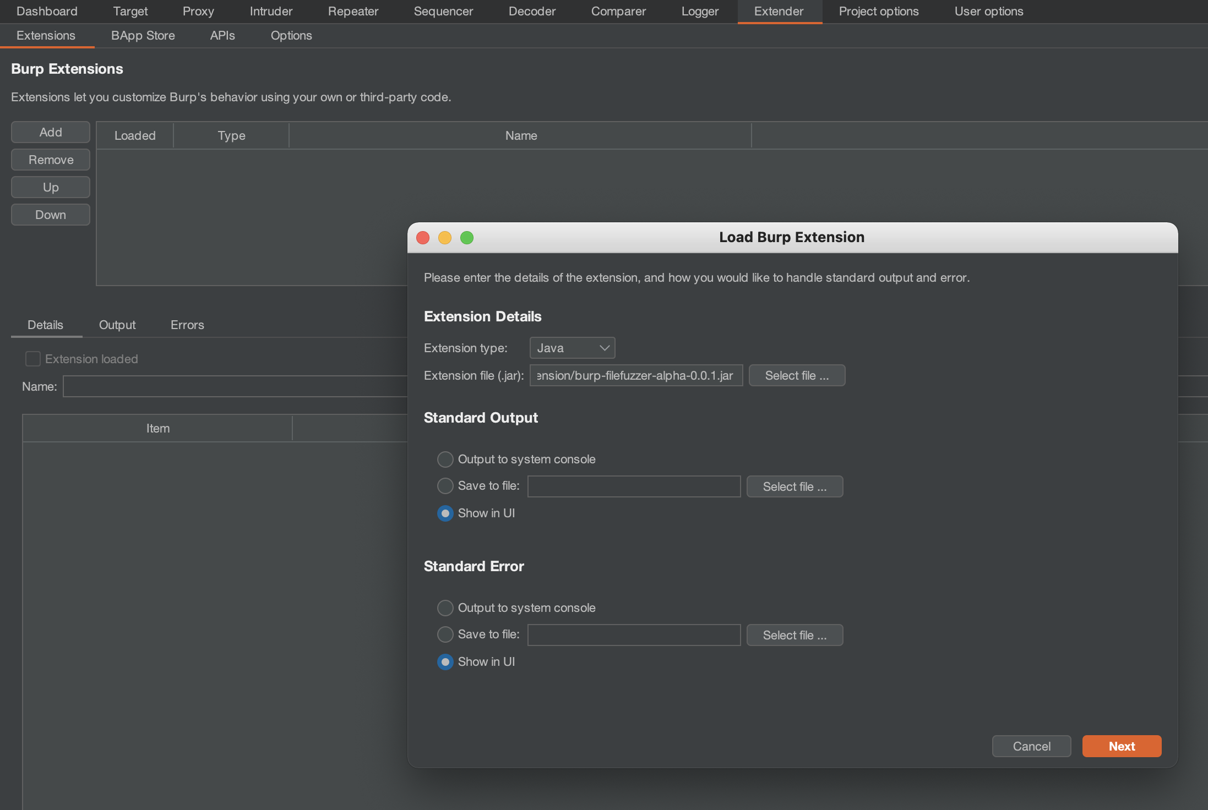This screenshot has width=1208, height=810.
Task: Click Standard Error file path field
Action: (x=634, y=635)
